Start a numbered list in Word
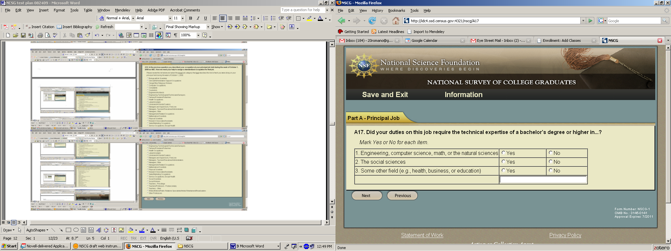Screen dimensions: 671x251 click(x=266, y=18)
